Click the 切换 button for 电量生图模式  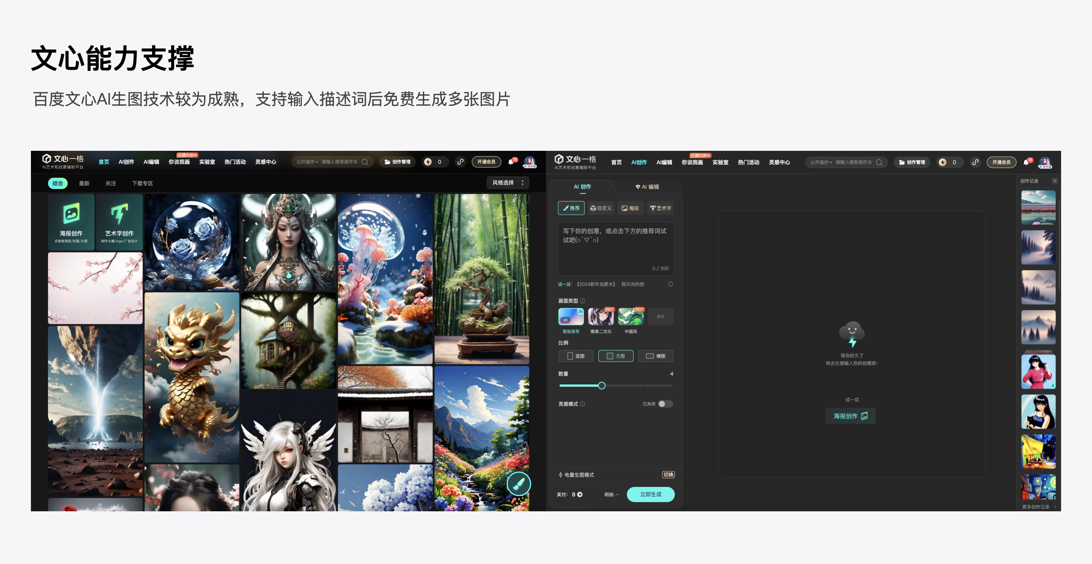click(669, 475)
